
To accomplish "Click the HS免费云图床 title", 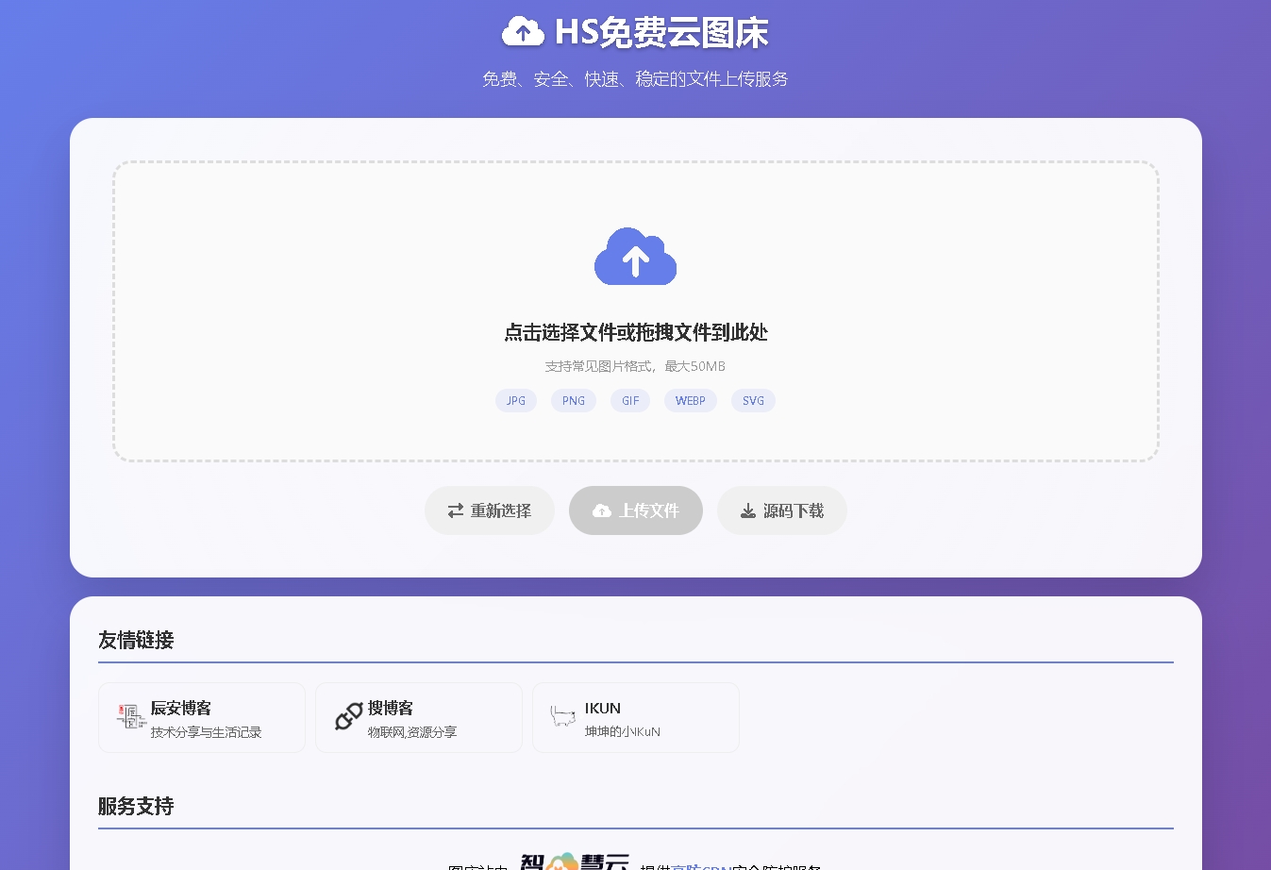I will coord(661,33).
